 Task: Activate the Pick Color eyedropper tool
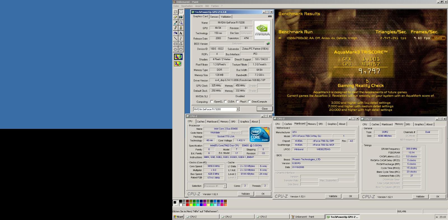pyautogui.click(x=176, y=22)
